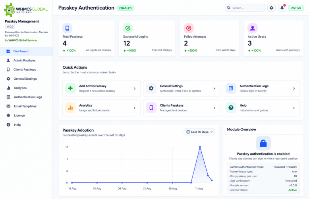
Task: Open the notifications bell icon
Action: click(x=282, y=8)
